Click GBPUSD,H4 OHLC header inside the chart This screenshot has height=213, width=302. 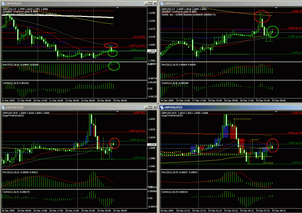(x=25, y=9)
